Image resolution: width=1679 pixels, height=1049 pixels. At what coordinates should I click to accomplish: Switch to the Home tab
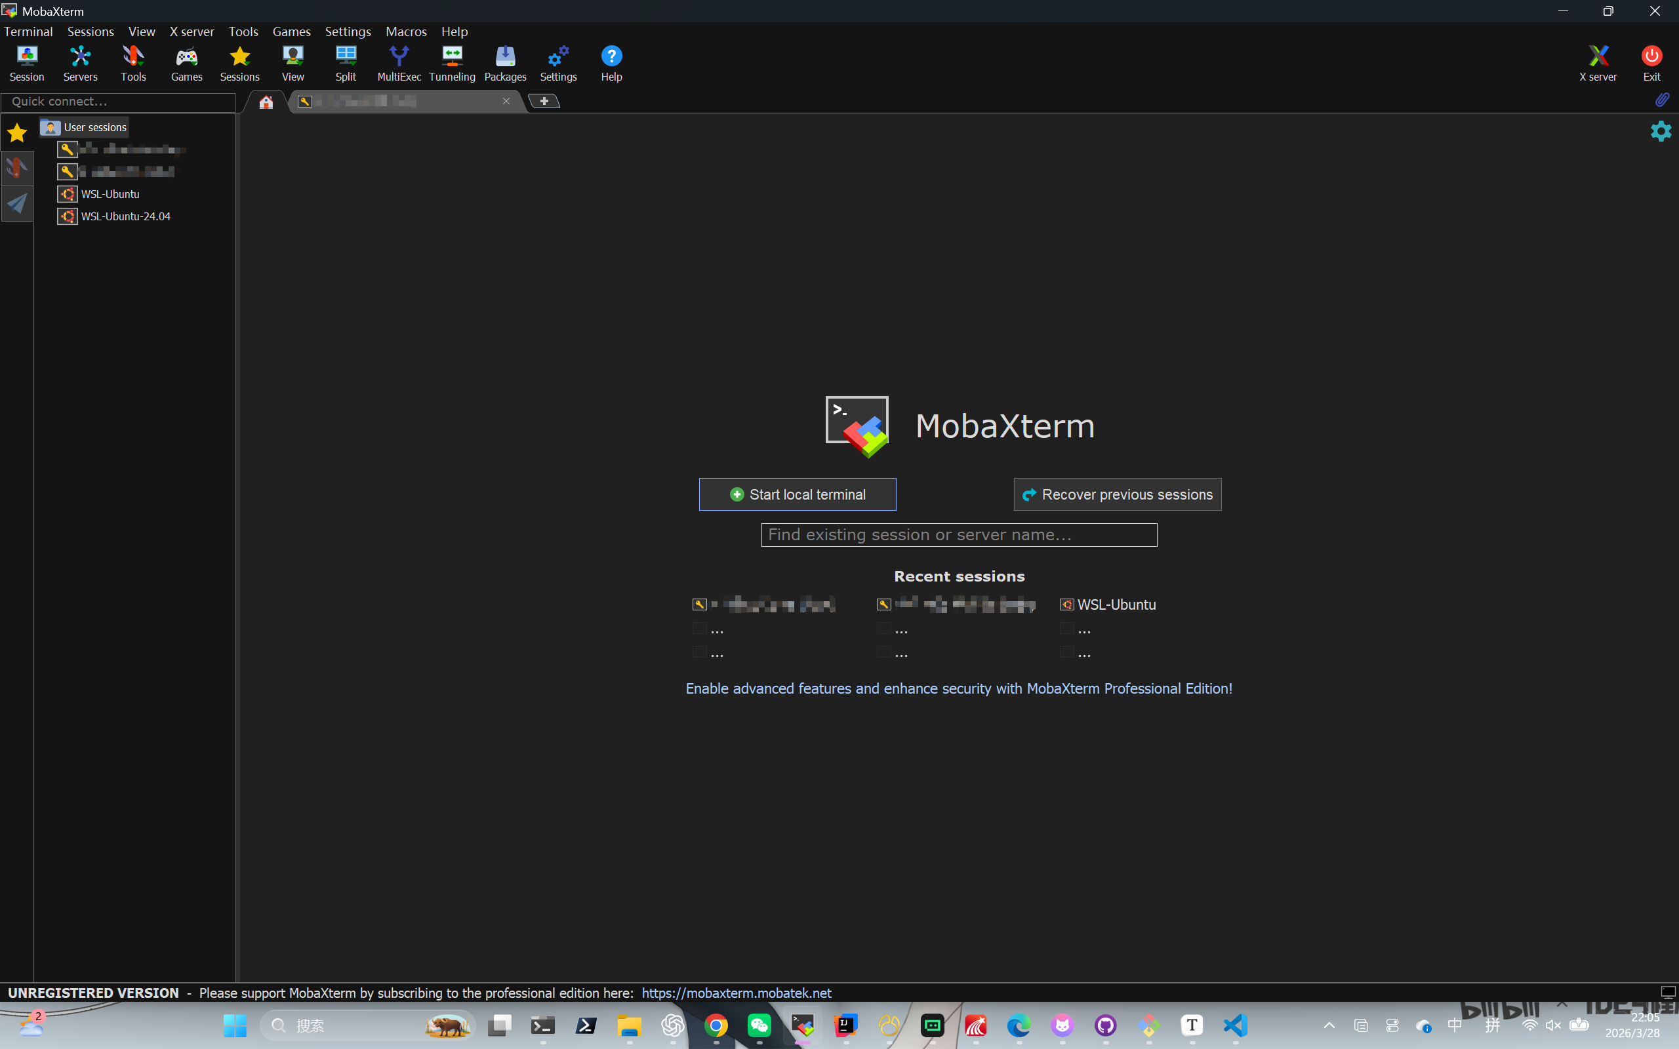pyautogui.click(x=266, y=102)
